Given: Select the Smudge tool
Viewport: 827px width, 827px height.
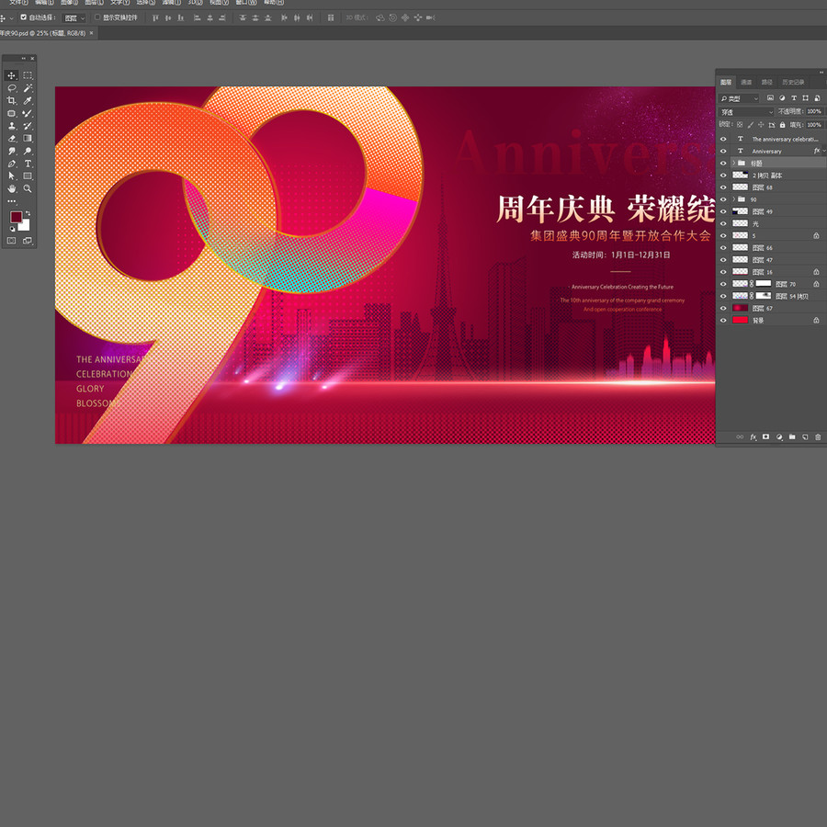Looking at the screenshot, I should click(x=12, y=151).
